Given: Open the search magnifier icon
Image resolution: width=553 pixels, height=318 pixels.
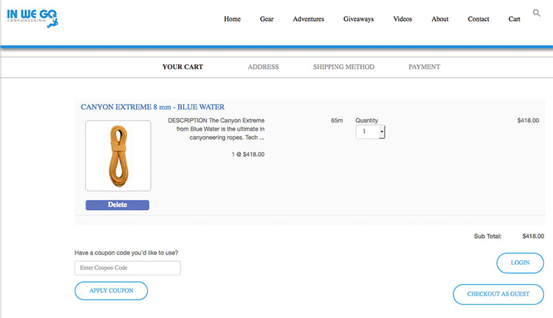Looking at the screenshot, I should pos(536,13).
